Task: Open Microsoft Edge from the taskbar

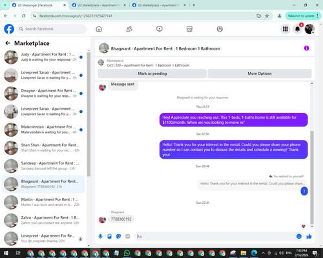Action: tap(254, 253)
